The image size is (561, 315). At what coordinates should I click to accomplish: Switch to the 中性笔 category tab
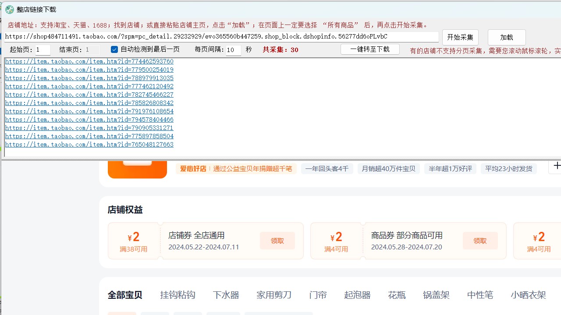[479, 295]
